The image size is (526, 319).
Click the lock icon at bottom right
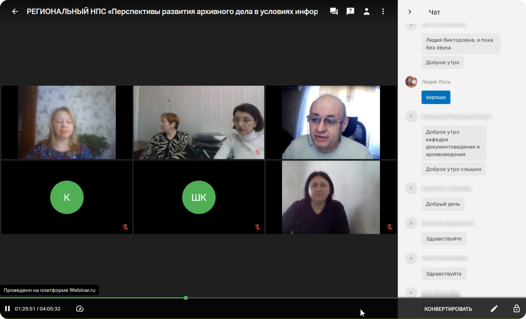click(516, 309)
